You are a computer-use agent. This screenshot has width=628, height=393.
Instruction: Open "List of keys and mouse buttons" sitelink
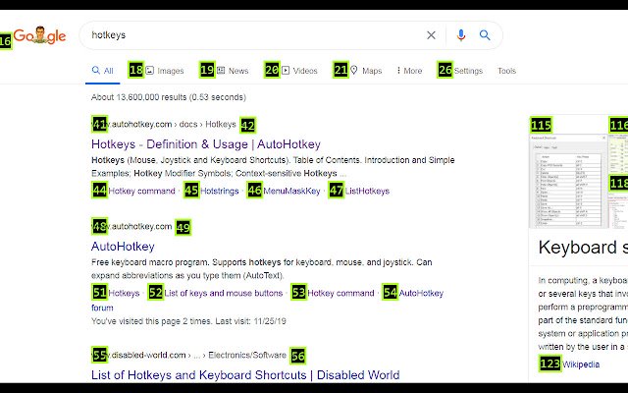coord(224,293)
